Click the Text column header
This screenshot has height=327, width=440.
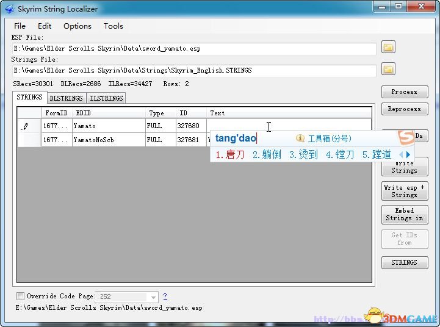tap(289, 113)
